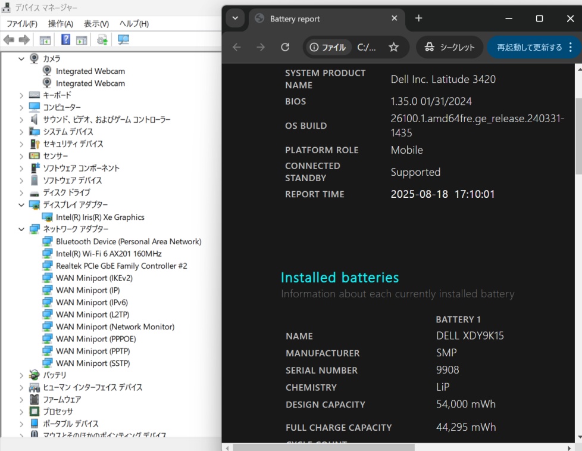The width and height of the screenshot is (582, 451).
Task: Click the シークレット incognito button
Action: (450, 47)
